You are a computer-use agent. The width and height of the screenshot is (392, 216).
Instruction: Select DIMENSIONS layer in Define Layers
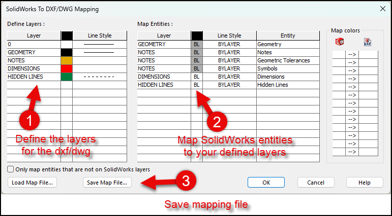point(34,68)
